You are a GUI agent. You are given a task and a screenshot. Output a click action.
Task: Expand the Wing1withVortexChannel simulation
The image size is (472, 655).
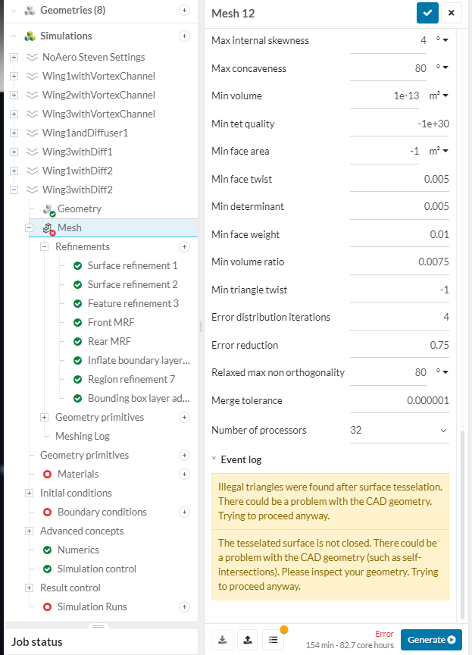[x=14, y=76]
